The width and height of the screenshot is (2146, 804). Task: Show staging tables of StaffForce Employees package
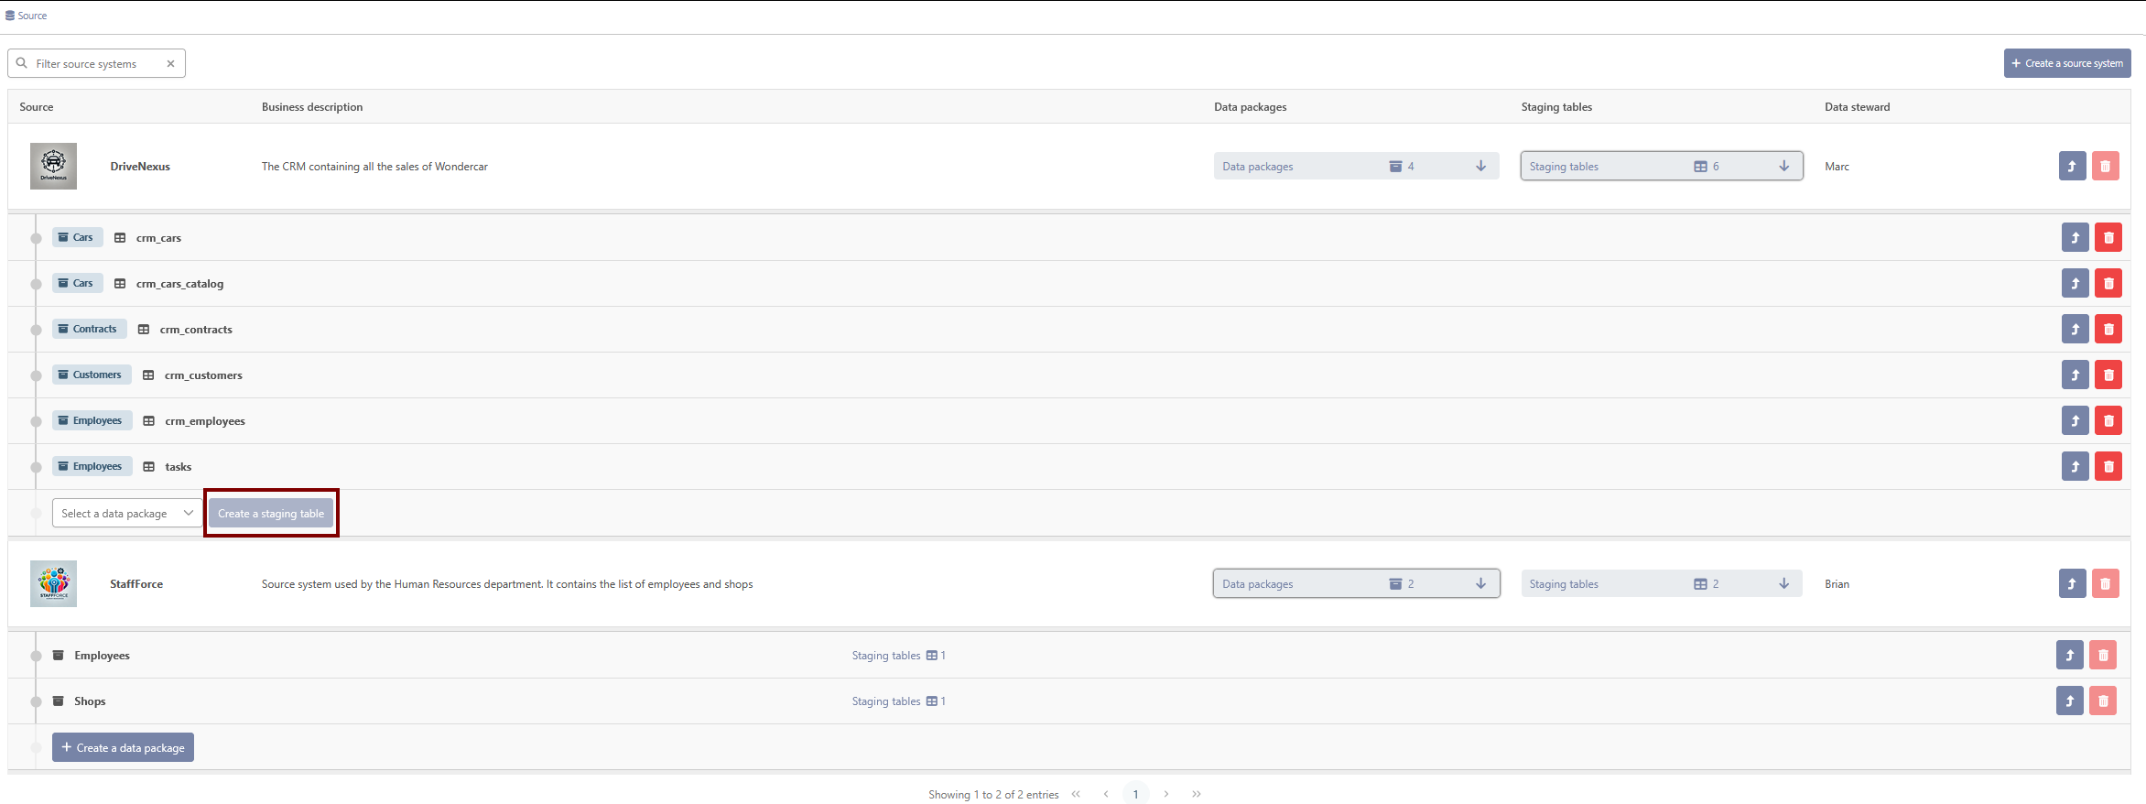click(x=898, y=655)
